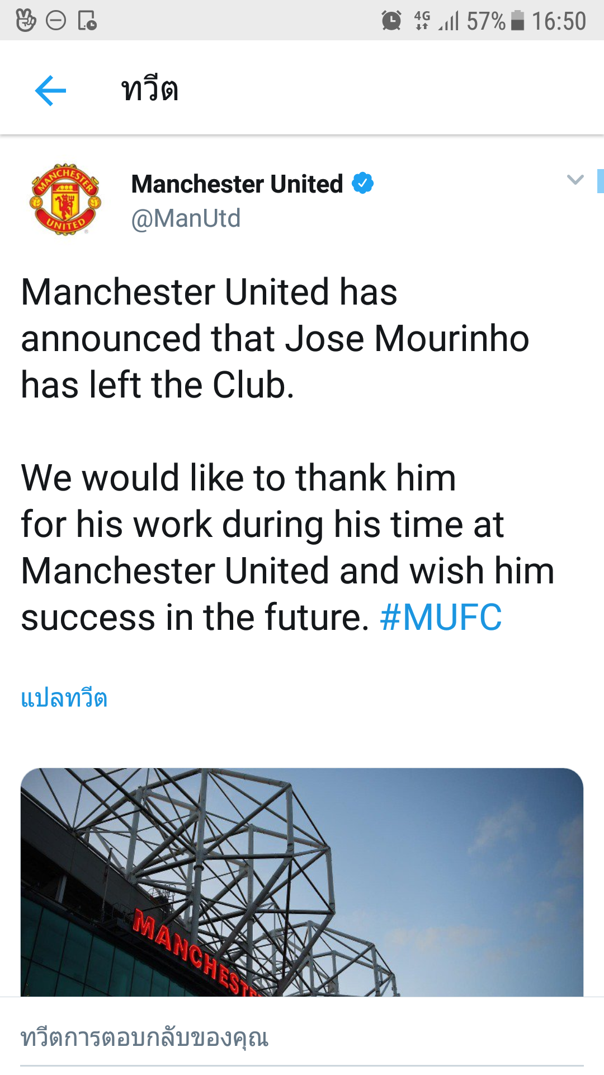Viewport: 604px width, 1075px height.
Task: Tap the do-not-disturb status icon
Action: 56,21
